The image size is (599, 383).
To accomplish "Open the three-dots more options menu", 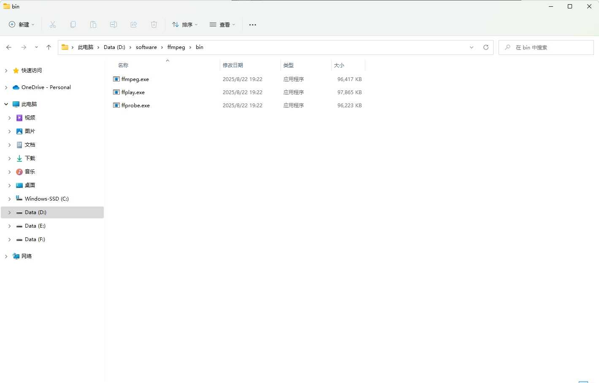I will (x=253, y=24).
